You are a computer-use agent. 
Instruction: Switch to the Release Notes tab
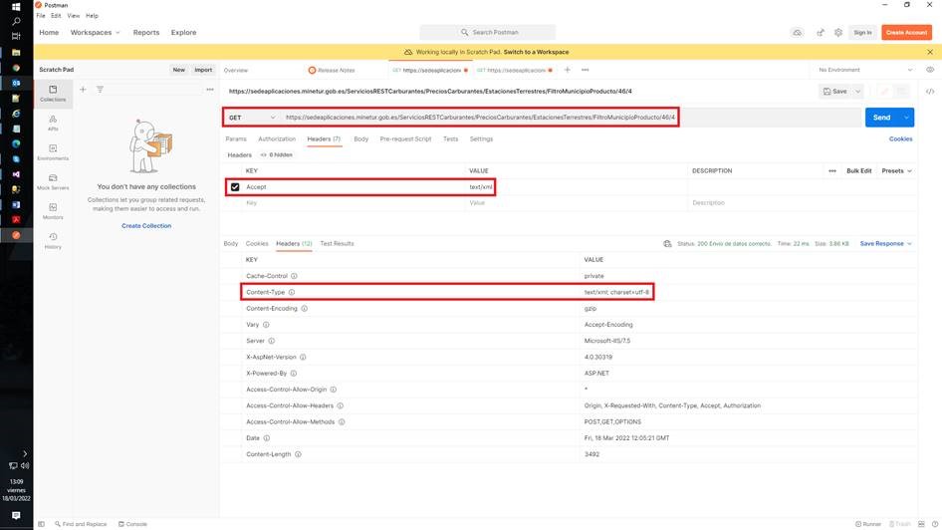coord(331,71)
